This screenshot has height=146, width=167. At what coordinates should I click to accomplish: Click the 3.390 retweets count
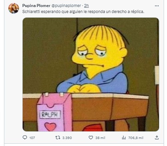coord(67,138)
